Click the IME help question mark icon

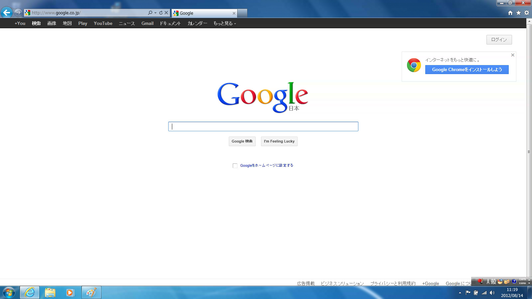tap(514, 281)
